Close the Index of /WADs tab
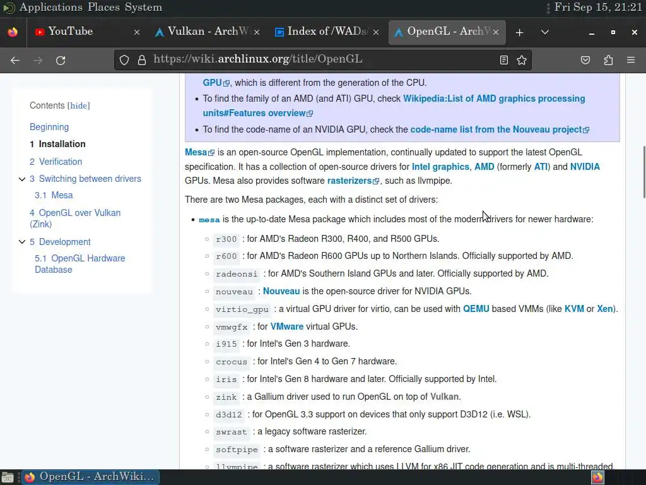 376,32
